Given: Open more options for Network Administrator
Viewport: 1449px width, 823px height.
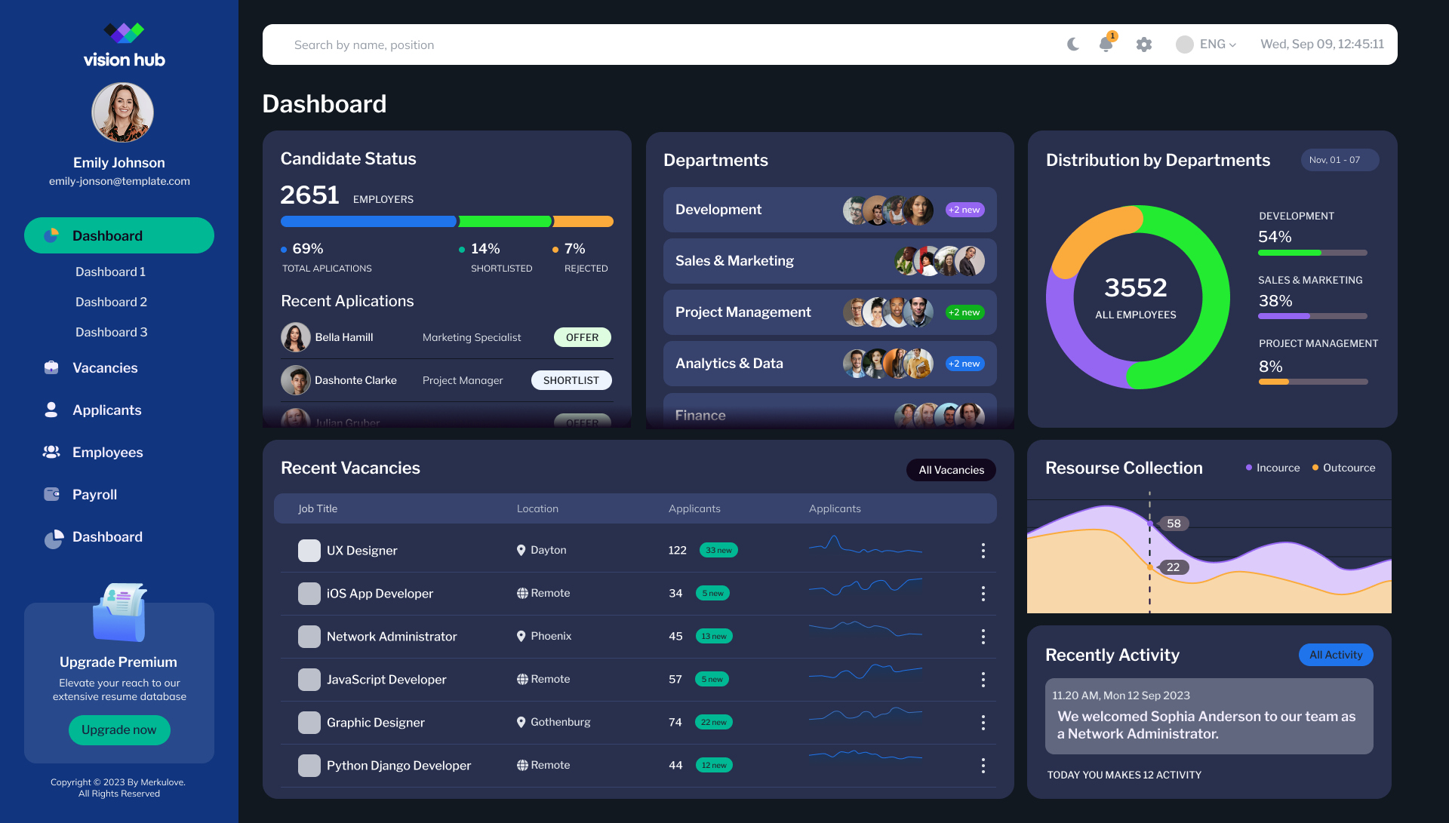Looking at the screenshot, I should click(983, 637).
